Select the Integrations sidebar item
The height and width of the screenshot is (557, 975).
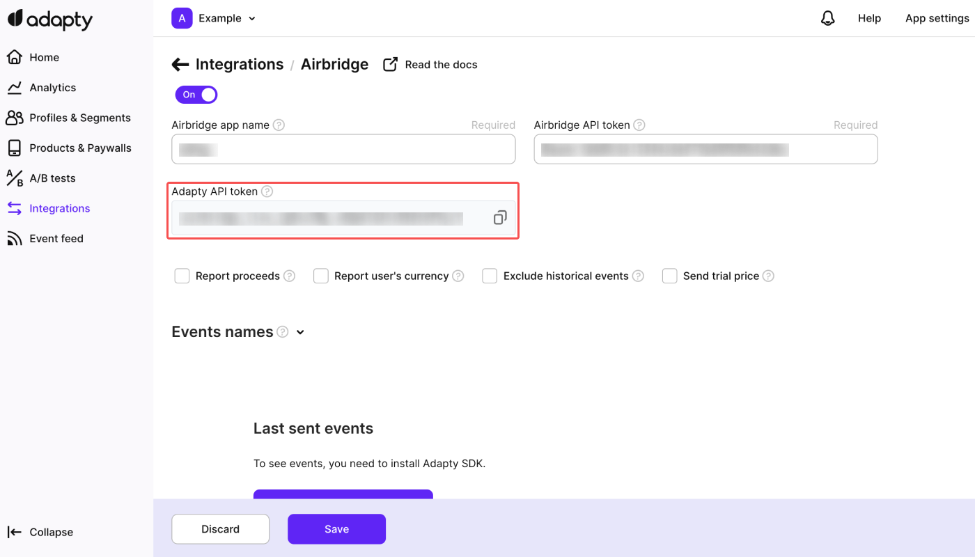[59, 208]
